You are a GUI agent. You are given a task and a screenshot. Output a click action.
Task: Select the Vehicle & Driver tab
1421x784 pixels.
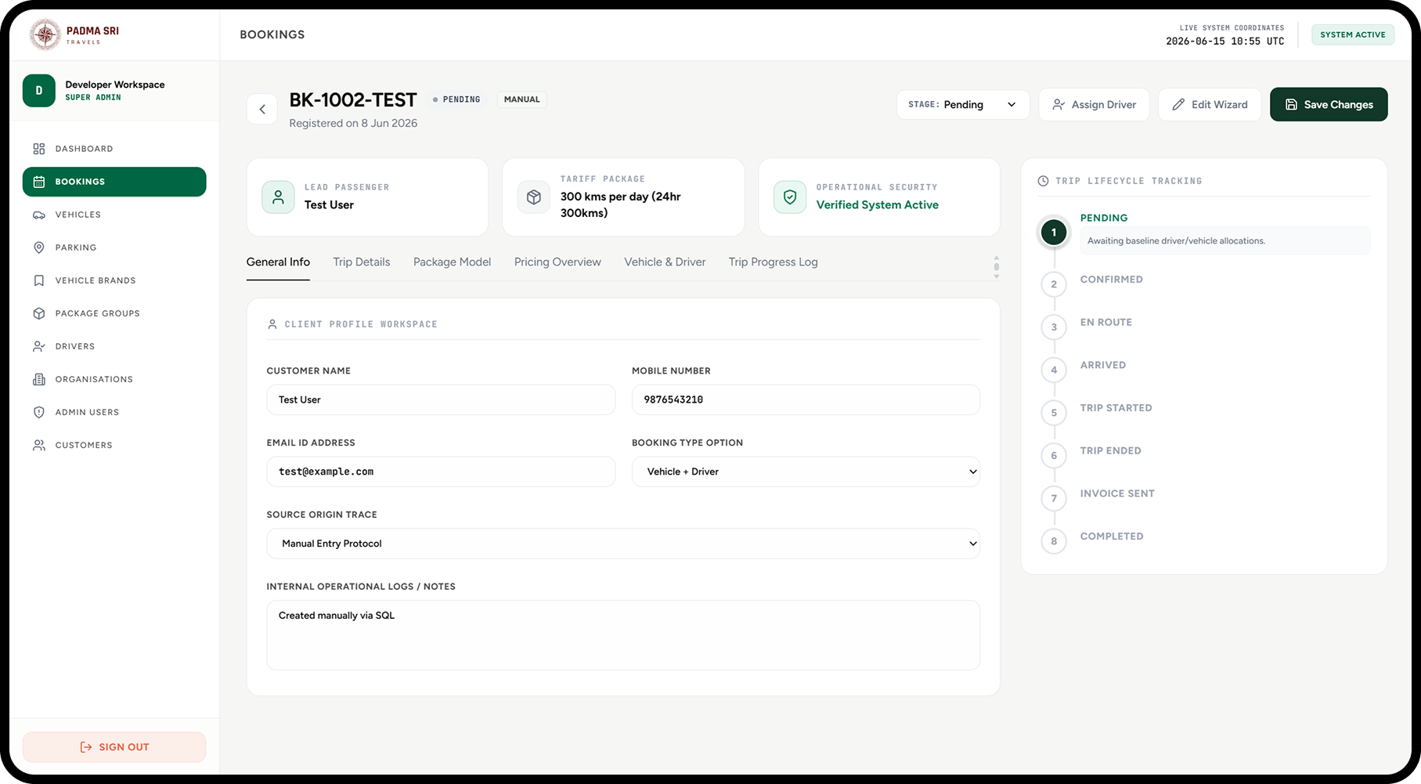(x=665, y=262)
